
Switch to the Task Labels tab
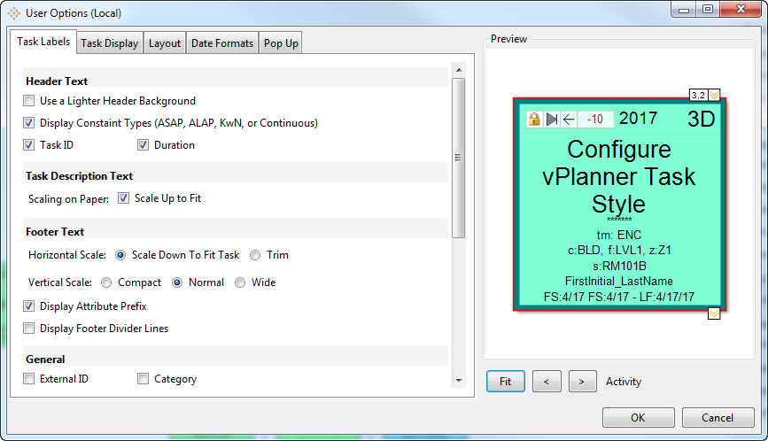(x=43, y=42)
